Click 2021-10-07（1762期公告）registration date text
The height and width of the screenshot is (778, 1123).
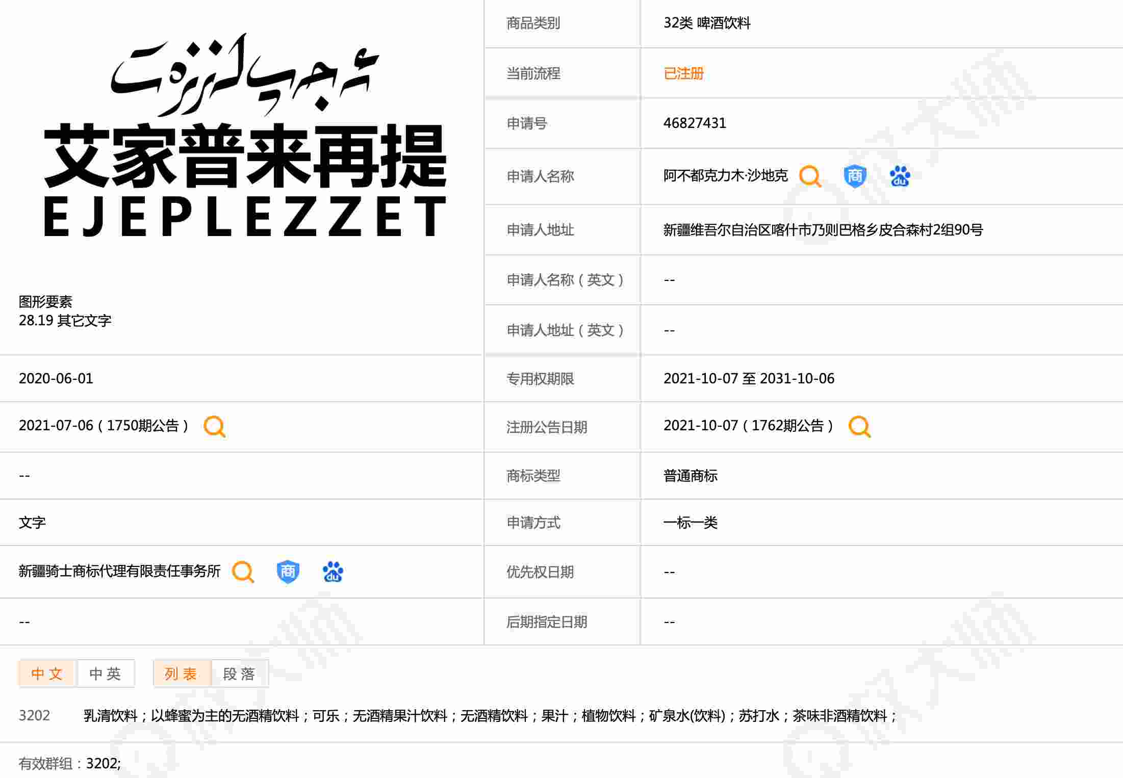coord(749,426)
